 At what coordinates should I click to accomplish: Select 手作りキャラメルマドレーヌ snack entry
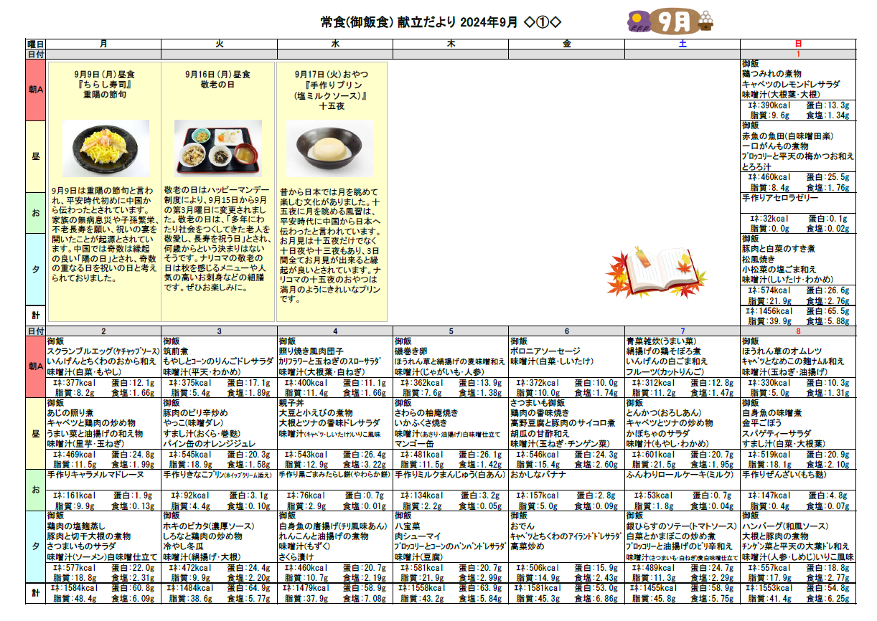pos(93,475)
